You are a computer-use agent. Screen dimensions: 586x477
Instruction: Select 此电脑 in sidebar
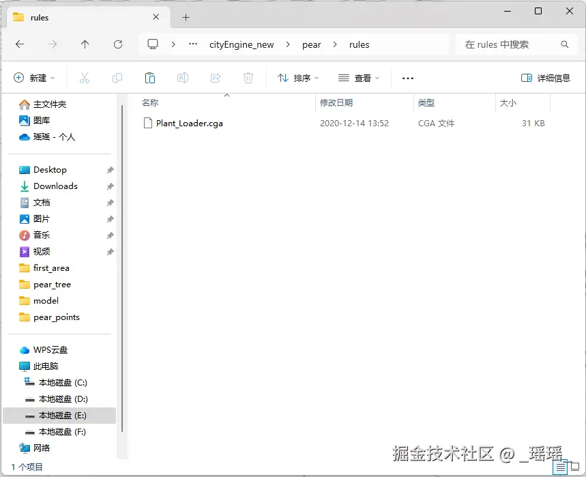(x=38, y=366)
